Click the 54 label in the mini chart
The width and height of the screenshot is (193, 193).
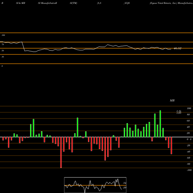tap(124, 183)
